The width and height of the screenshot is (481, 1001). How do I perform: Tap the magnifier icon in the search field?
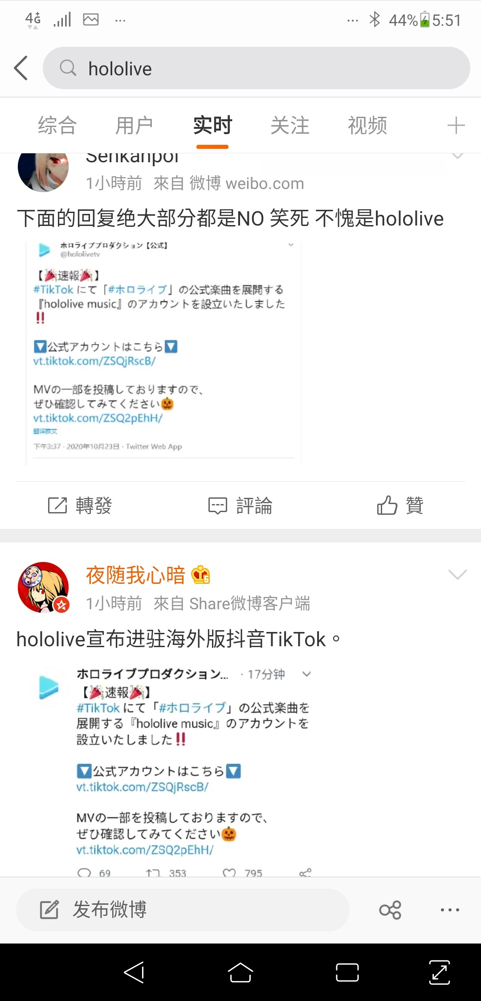[68, 68]
